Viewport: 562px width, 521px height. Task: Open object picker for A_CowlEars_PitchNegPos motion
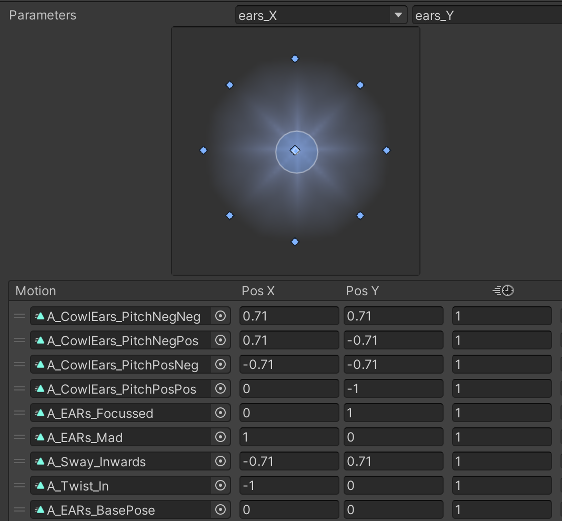pos(220,340)
